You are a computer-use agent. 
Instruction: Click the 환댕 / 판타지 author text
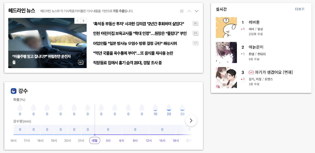pos(257,54)
